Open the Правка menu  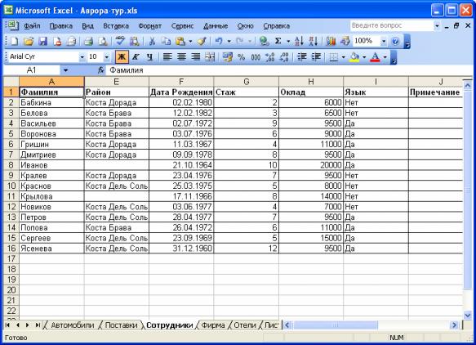[x=61, y=26]
